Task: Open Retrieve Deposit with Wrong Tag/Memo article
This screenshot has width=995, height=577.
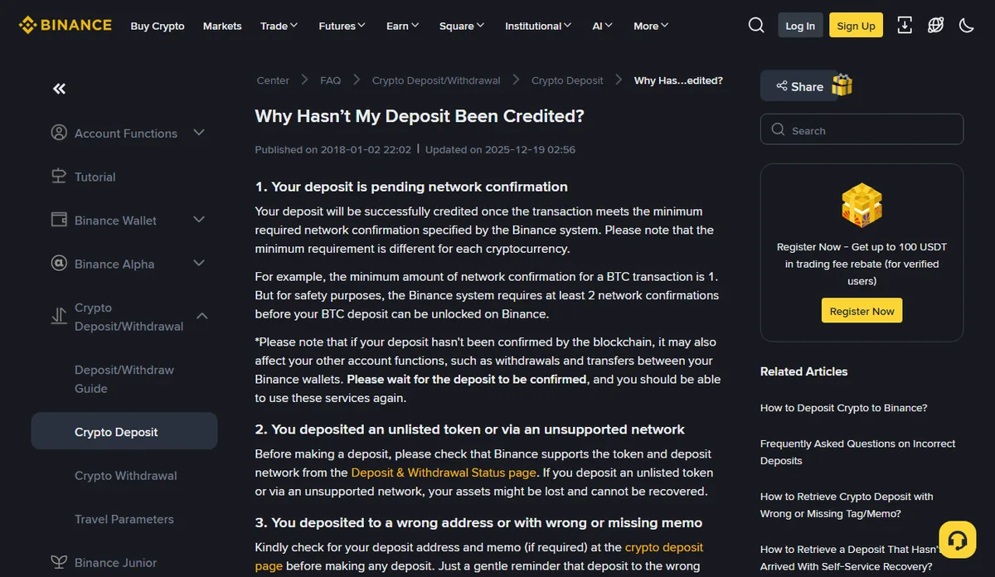Action: click(x=847, y=505)
